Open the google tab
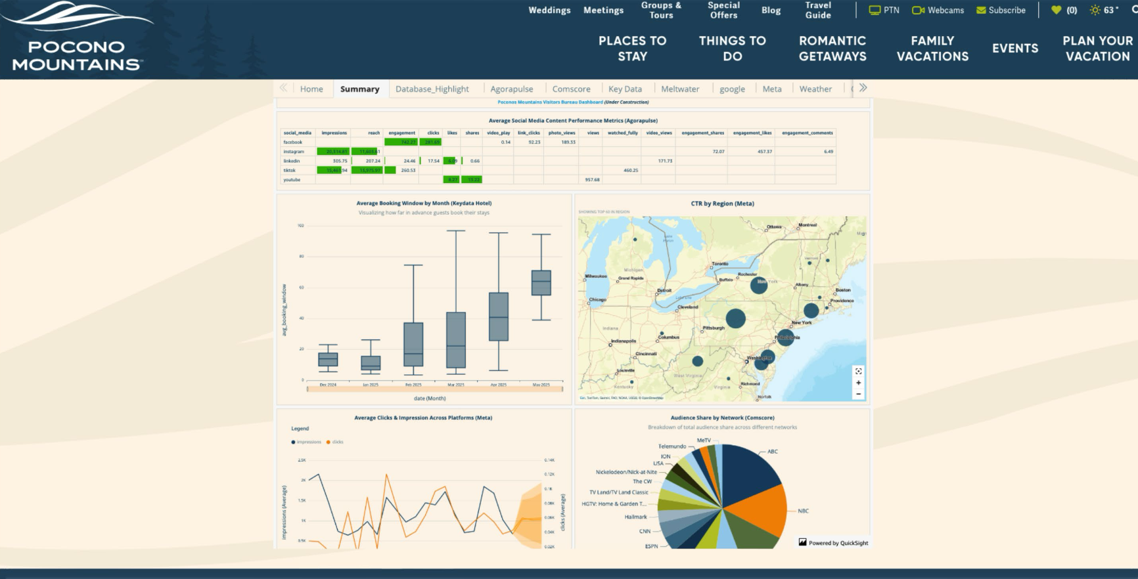 click(x=732, y=89)
